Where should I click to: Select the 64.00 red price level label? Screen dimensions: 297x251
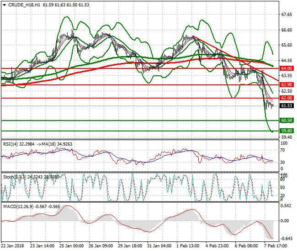[x=286, y=68]
